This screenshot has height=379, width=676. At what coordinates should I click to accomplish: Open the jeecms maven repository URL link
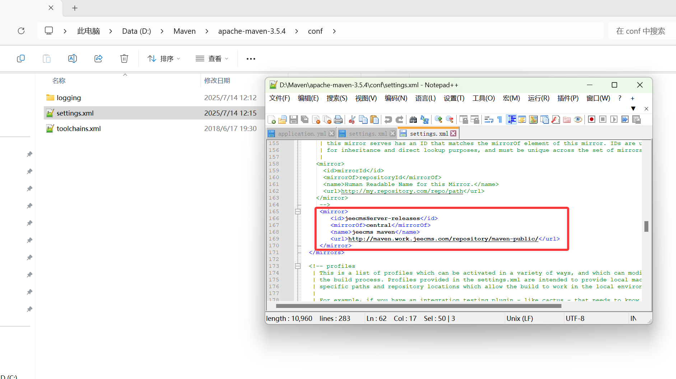443,239
